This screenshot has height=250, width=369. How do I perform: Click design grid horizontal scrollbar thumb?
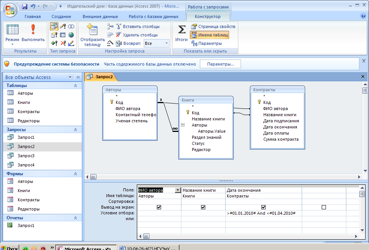click(x=146, y=236)
